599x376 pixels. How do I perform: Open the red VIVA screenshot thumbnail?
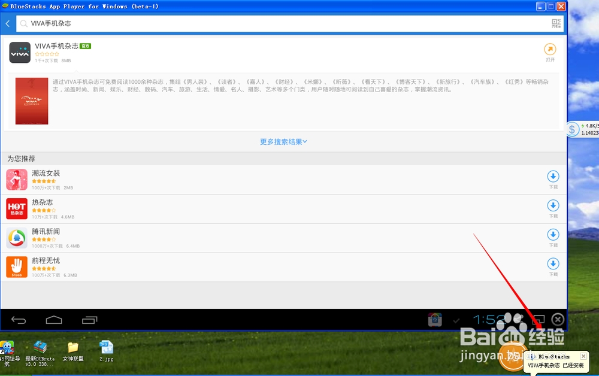coord(32,101)
